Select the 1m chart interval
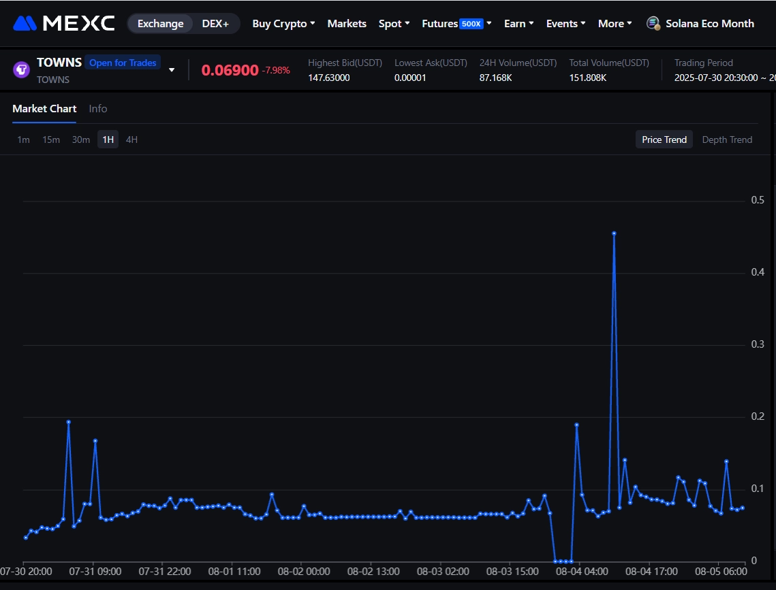The image size is (776, 590). 23,139
